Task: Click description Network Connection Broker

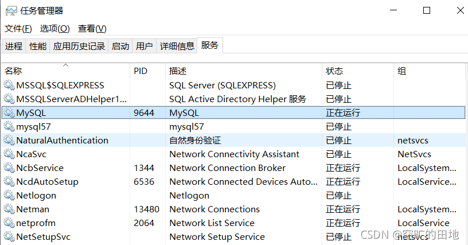Action: tap(228, 168)
